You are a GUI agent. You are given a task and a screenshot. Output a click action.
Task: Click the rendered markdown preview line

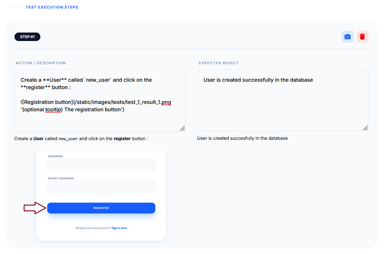[85, 138]
